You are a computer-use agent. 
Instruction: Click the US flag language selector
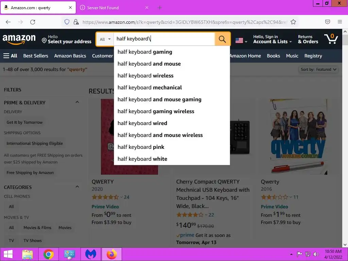point(241,41)
